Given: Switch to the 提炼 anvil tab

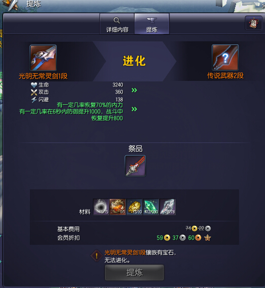Looking at the screenshot, I should [152, 24].
